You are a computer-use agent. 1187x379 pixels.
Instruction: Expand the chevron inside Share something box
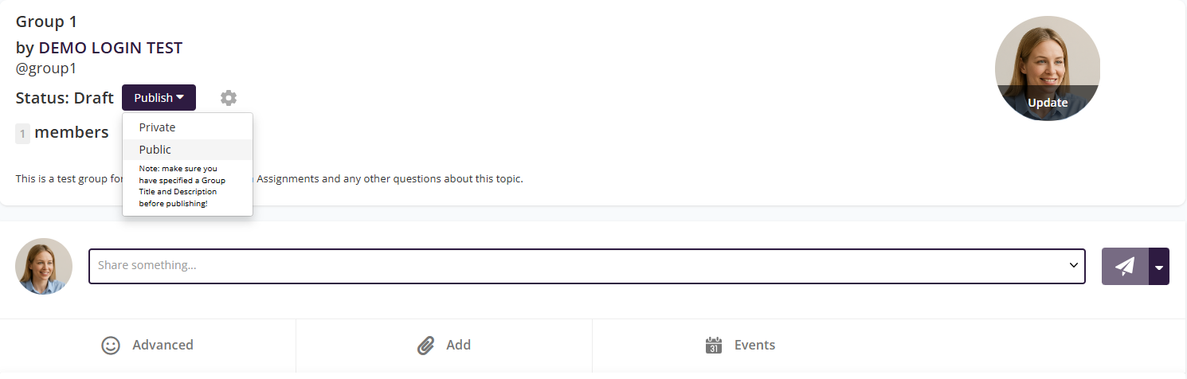pos(1073,265)
